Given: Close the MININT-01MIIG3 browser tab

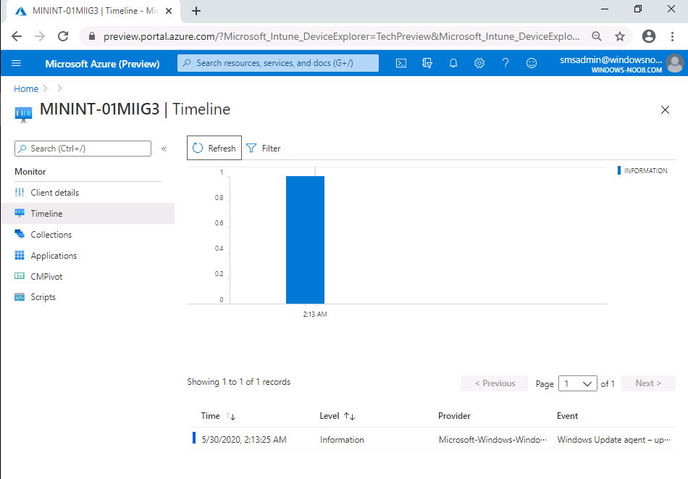Looking at the screenshot, I should pos(169,11).
